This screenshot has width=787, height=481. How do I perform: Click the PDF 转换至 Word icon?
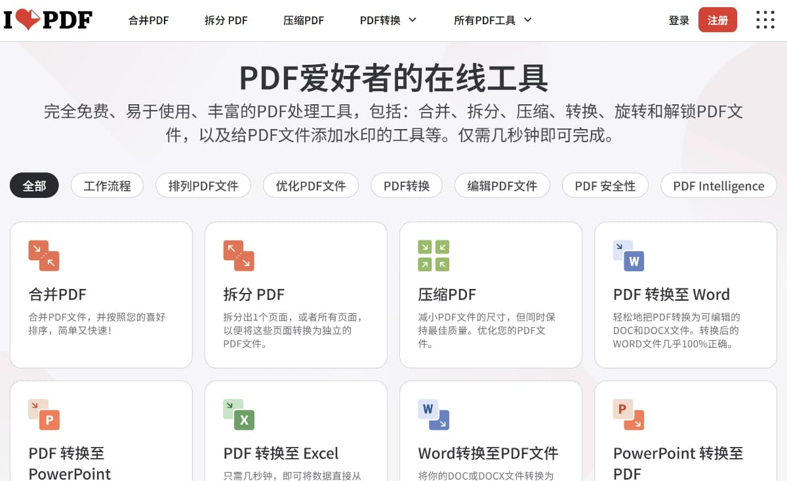tap(628, 256)
